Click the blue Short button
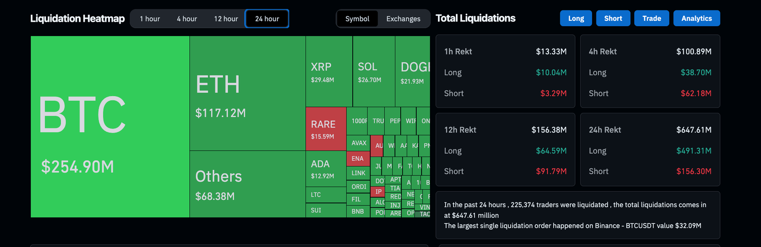The height and width of the screenshot is (247, 761). point(613,18)
